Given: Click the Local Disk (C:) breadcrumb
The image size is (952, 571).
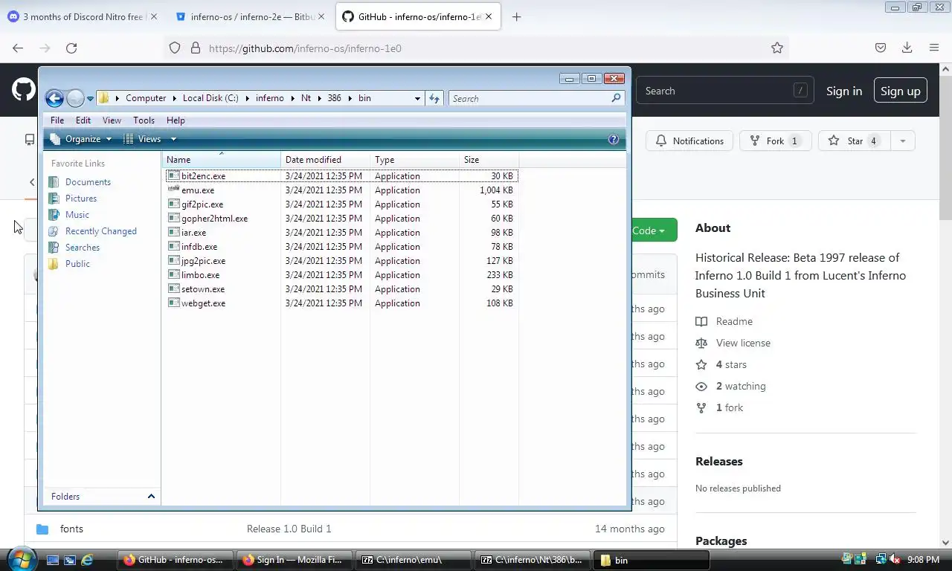Looking at the screenshot, I should pyautogui.click(x=210, y=98).
